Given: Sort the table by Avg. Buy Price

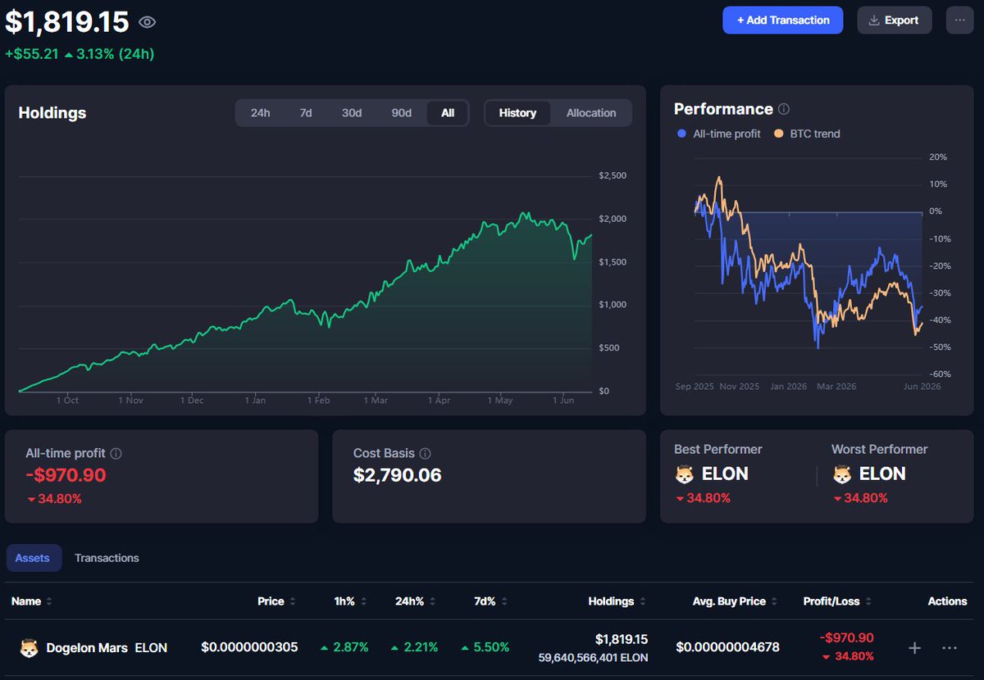Looking at the screenshot, I should (x=735, y=601).
